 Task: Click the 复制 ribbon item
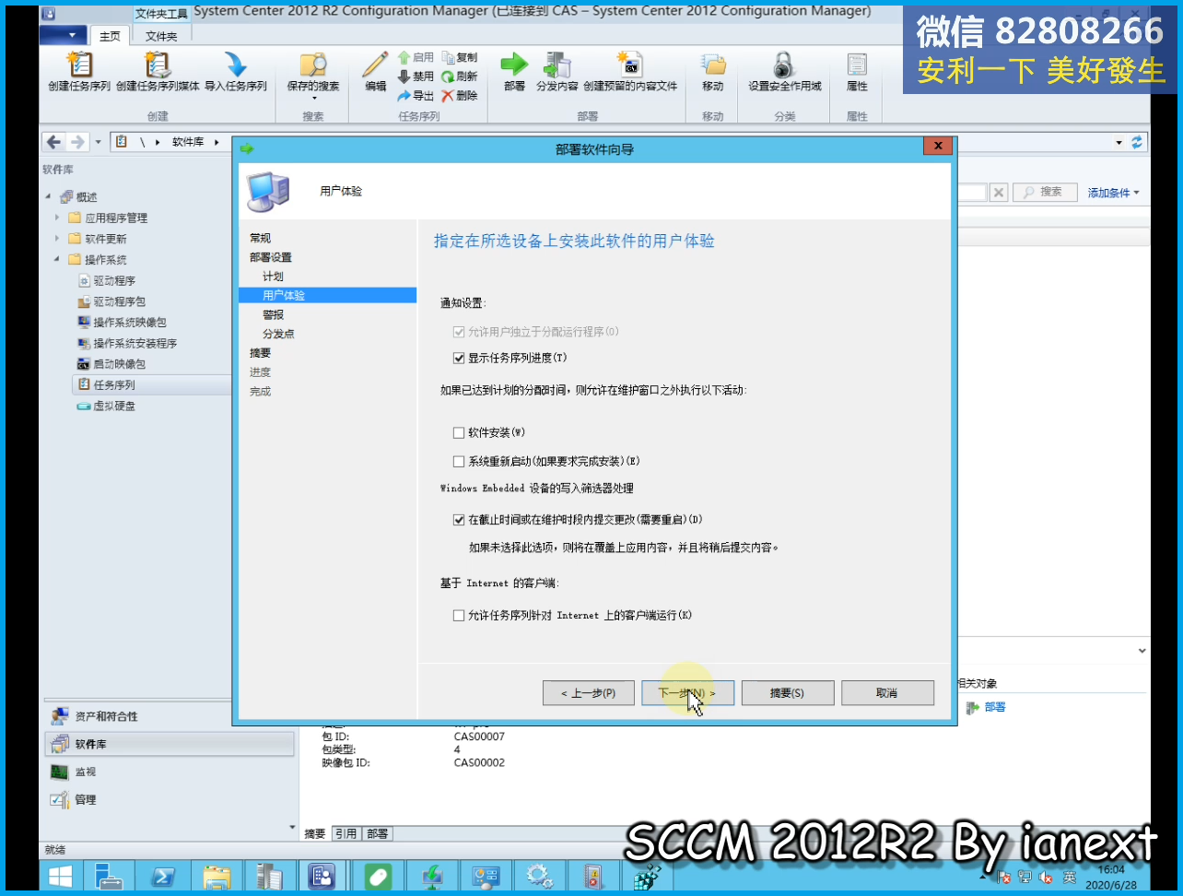coord(460,57)
